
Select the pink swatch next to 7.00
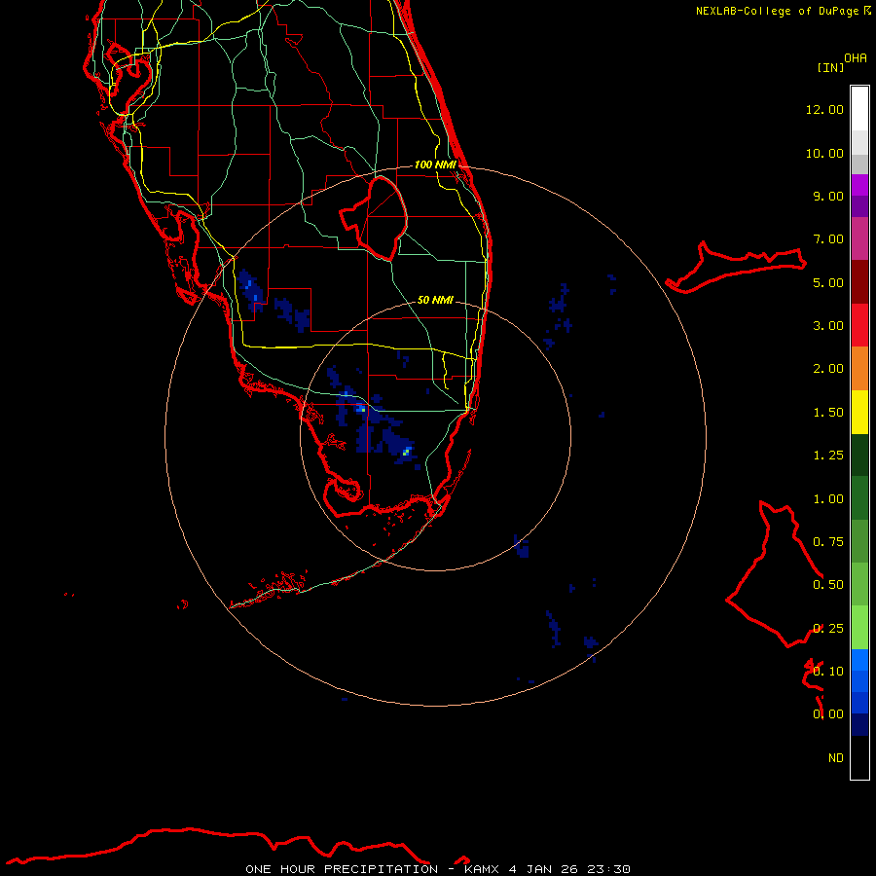point(859,238)
